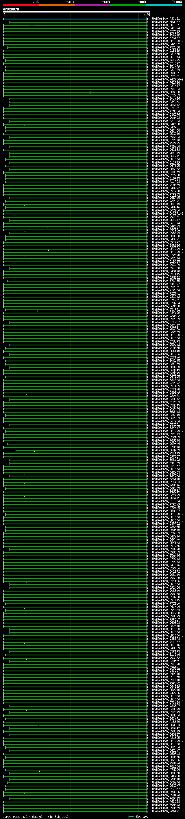Click the green triangle marker in B8AP88 row
Viewport: 185px width, 819px height.
(90, 92)
